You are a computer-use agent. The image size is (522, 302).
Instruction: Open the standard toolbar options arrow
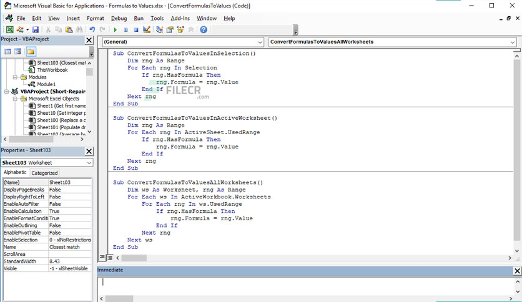pos(295,31)
